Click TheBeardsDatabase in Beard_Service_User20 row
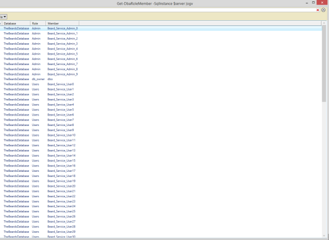The height and width of the screenshot is (240, 329). [x=16, y=186]
